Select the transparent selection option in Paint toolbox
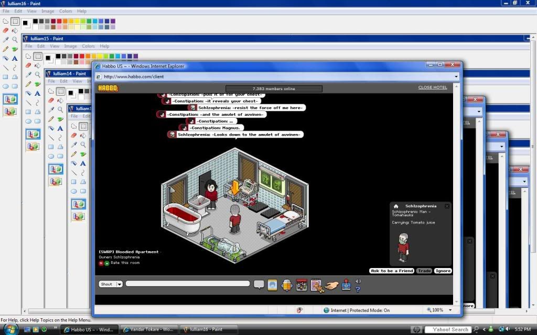The image size is (537, 335). tap(10, 111)
